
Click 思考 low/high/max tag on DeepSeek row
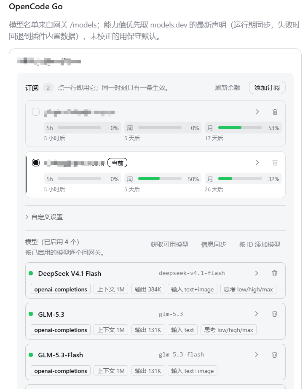248,289
